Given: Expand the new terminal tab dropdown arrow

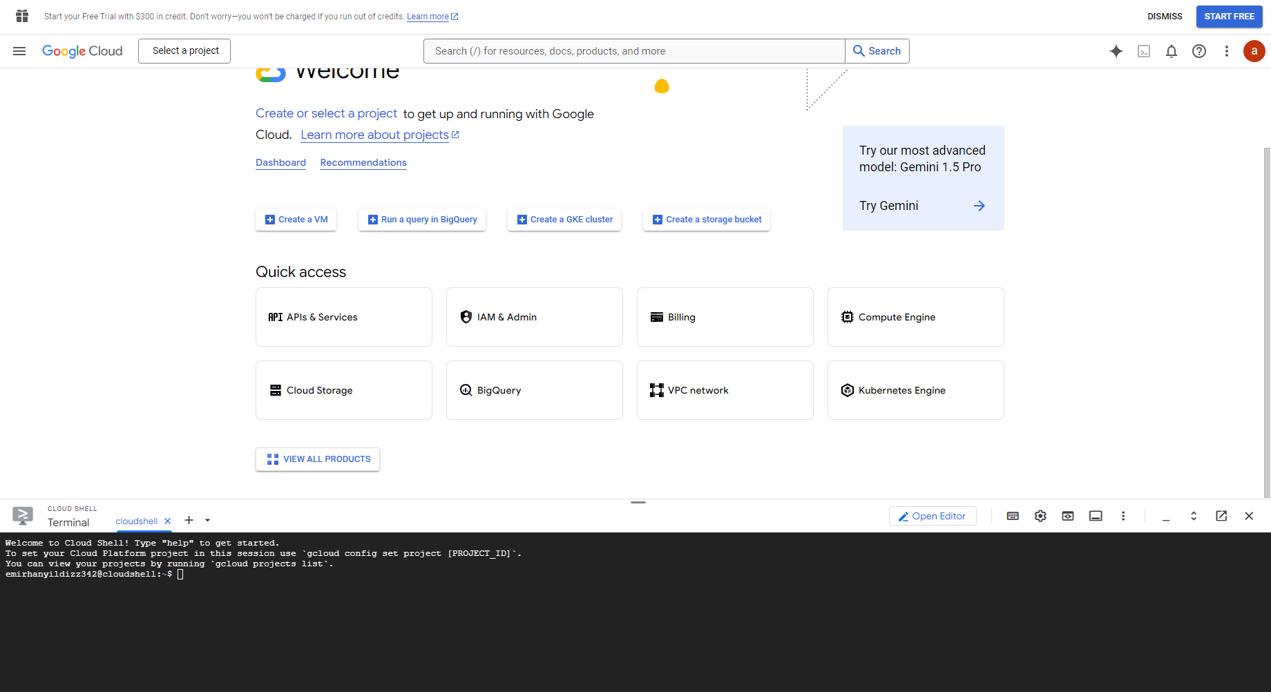Looking at the screenshot, I should [208, 520].
